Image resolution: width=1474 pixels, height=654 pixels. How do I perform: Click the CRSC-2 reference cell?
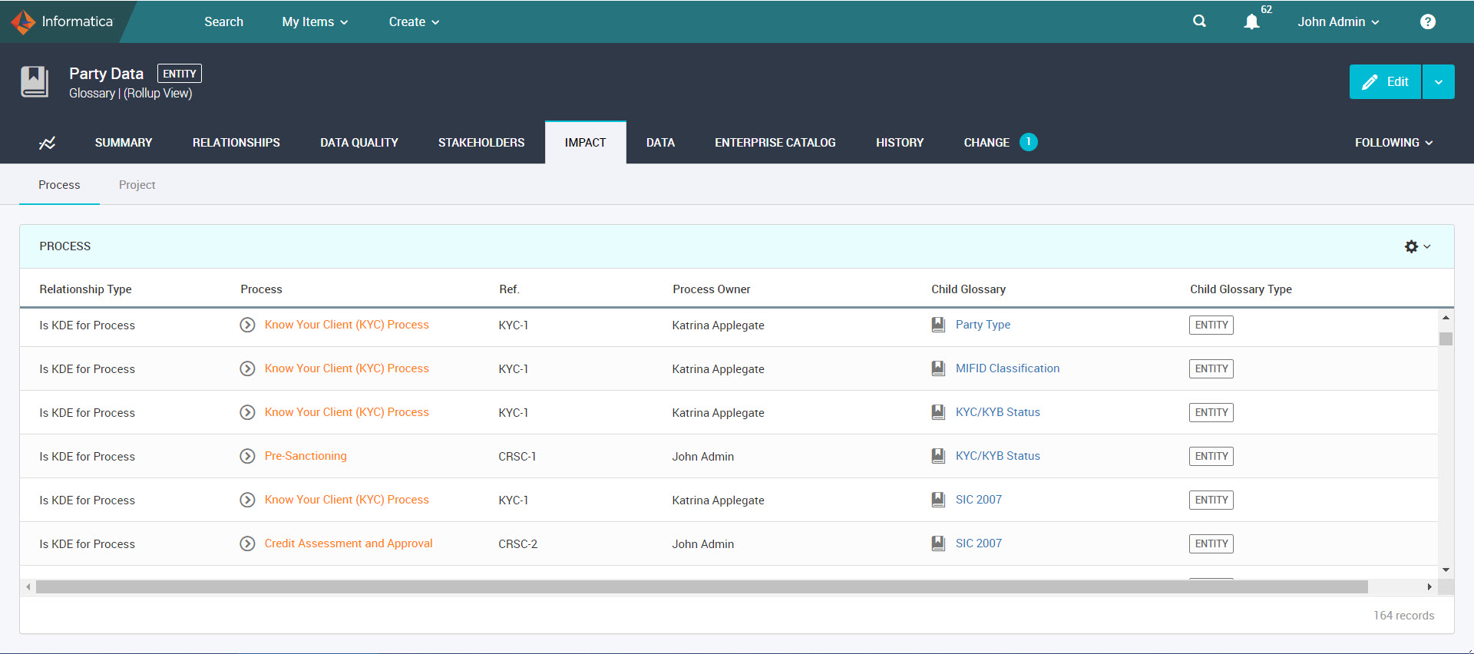point(517,543)
